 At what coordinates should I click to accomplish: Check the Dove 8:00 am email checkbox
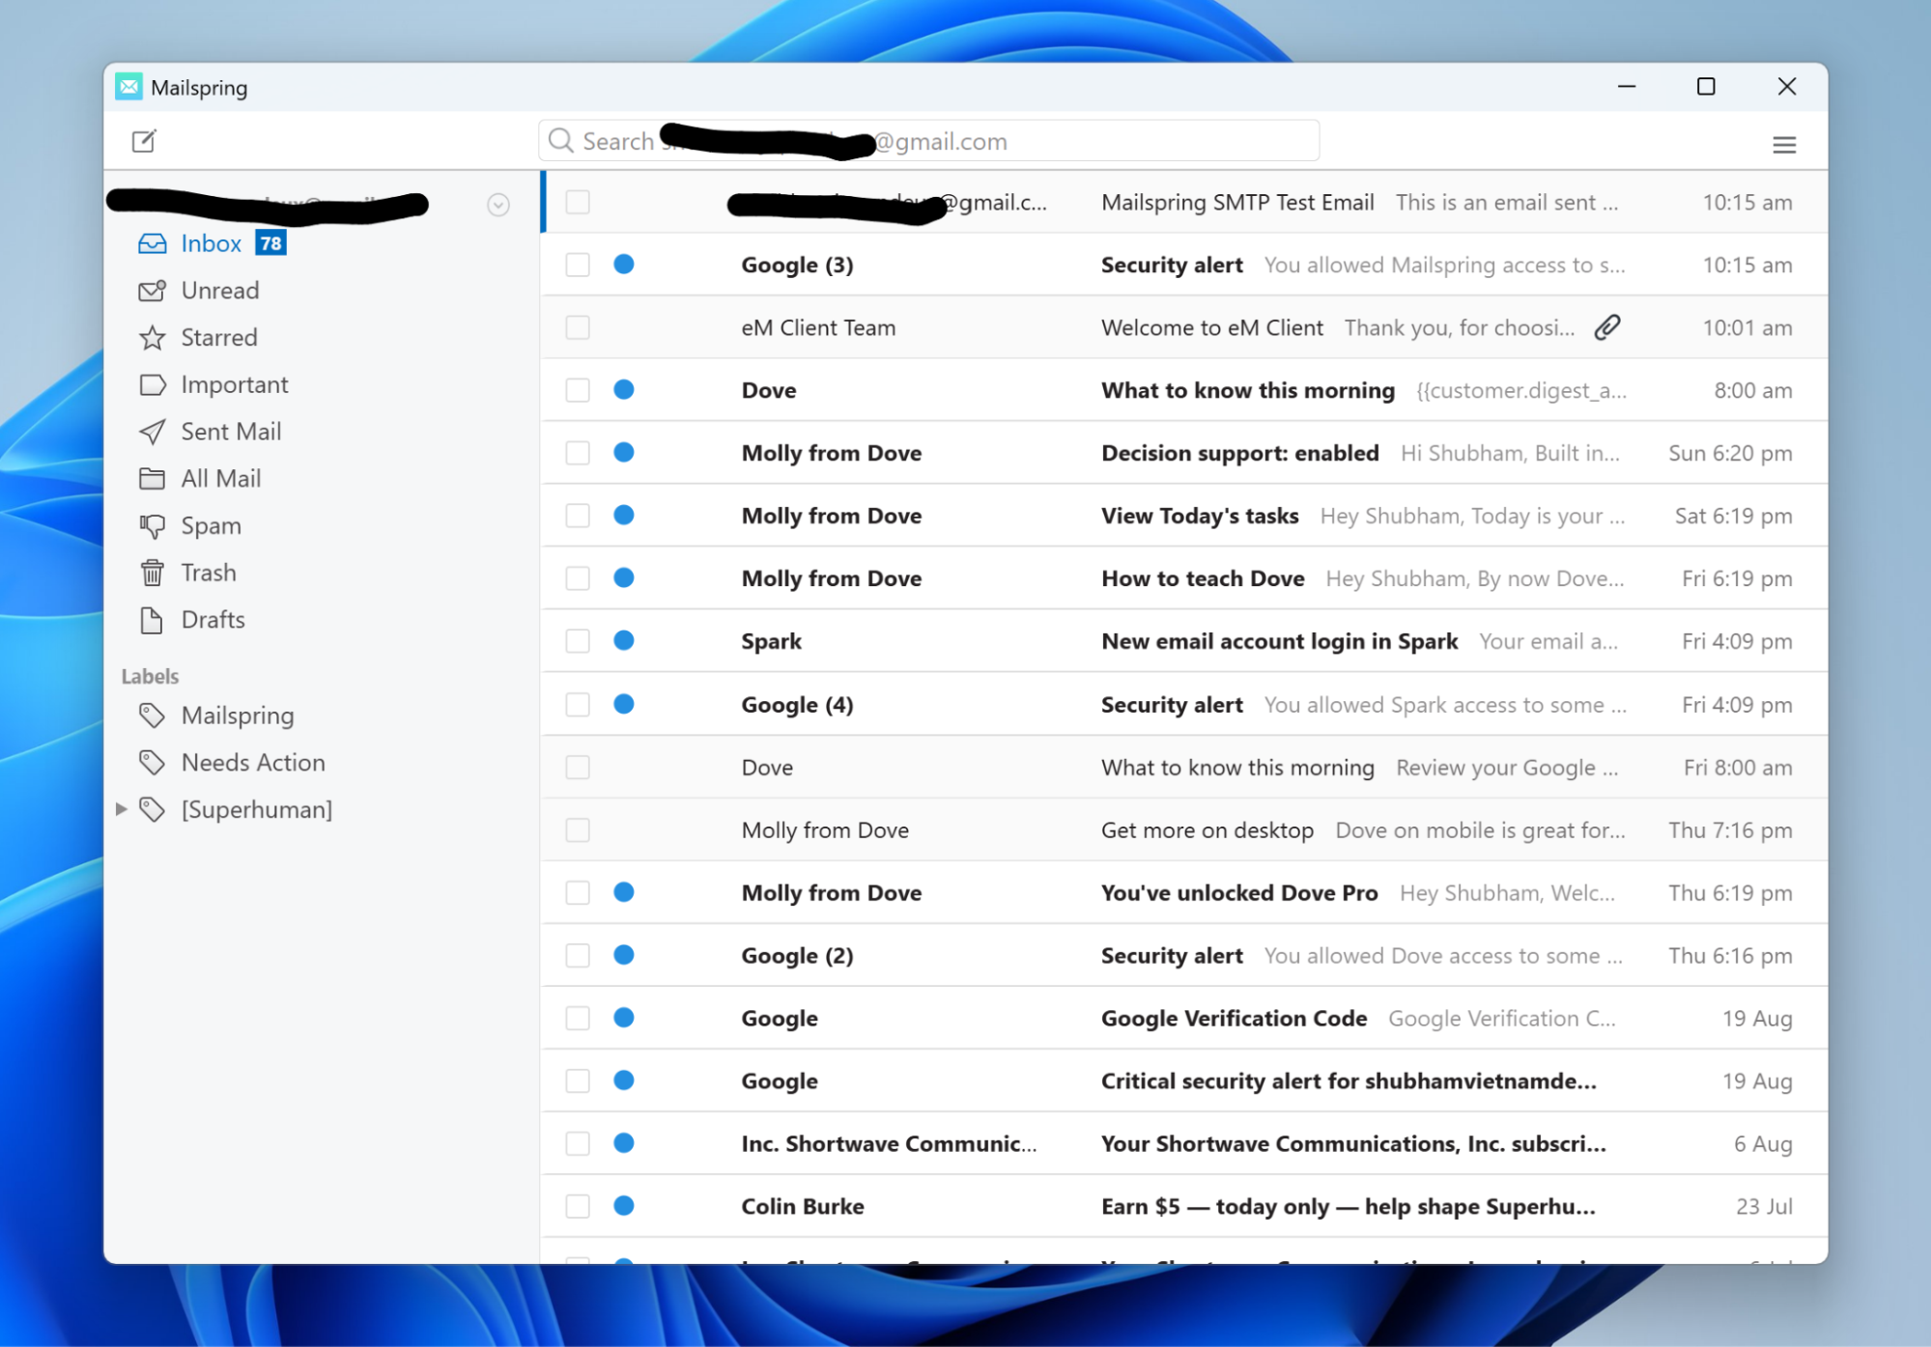[578, 390]
